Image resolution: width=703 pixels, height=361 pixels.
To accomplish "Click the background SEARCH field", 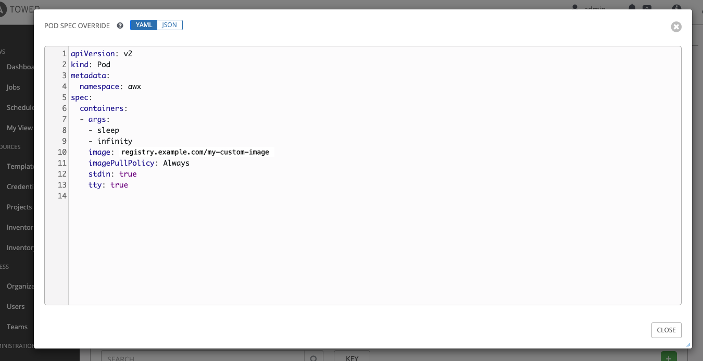I will pos(203,356).
